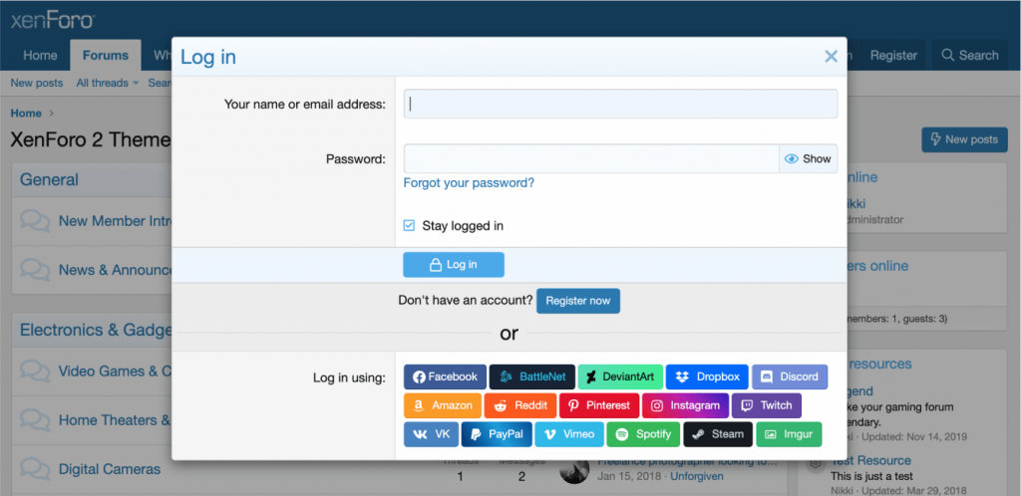Click the Digital Cameras forum bubble icon

(35, 469)
